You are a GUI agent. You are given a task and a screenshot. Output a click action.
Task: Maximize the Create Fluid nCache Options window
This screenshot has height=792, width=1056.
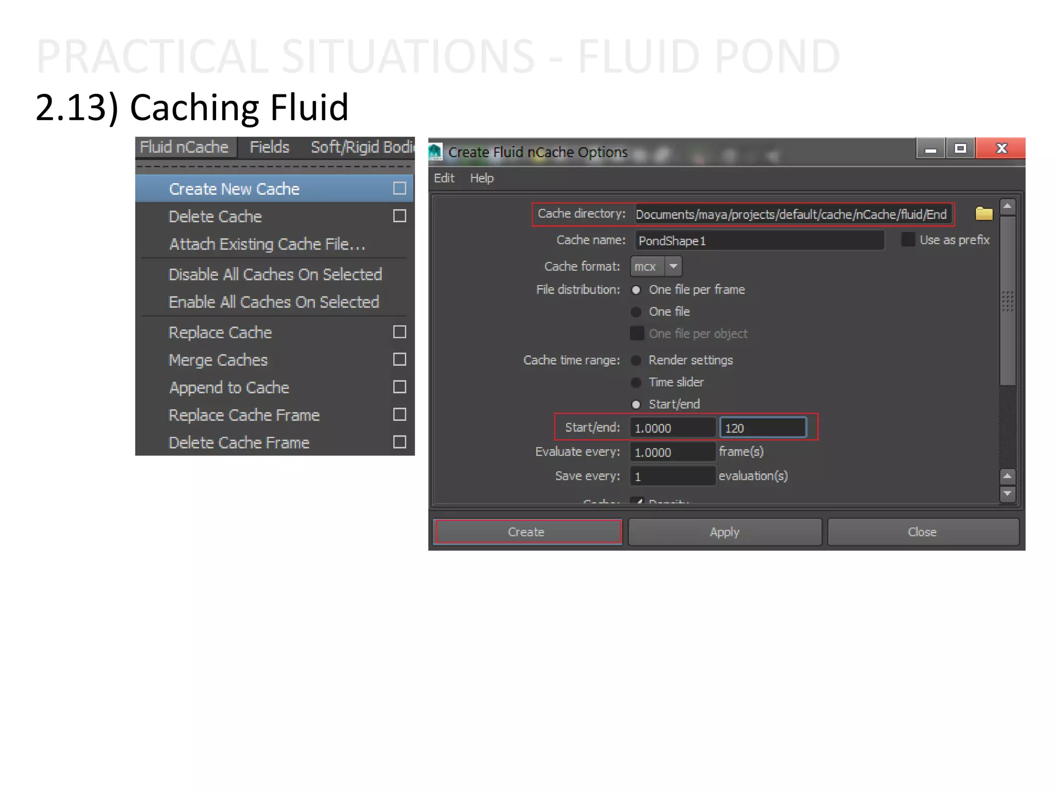point(960,148)
